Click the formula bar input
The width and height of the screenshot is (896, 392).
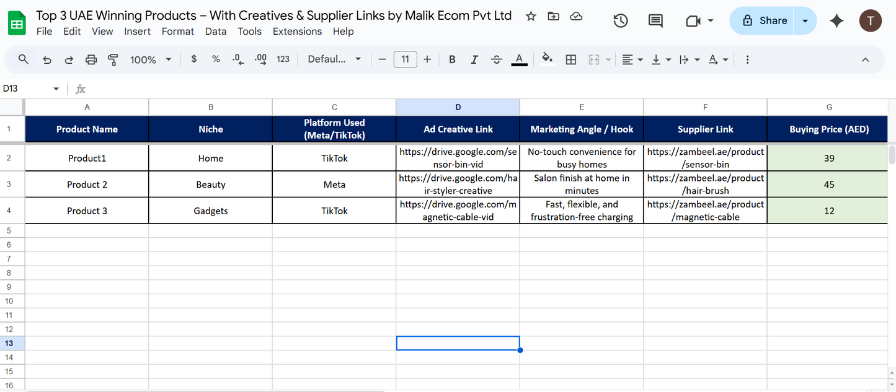tap(490, 89)
